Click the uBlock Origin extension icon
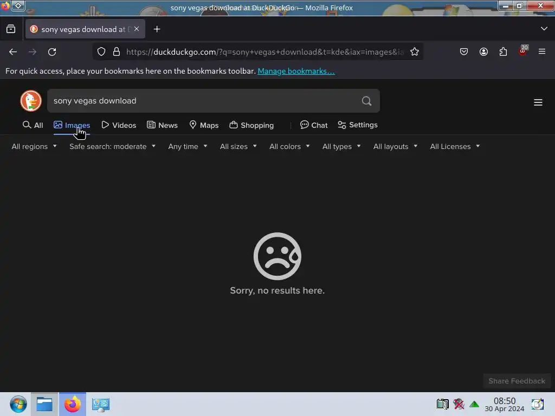The width and height of the screenshot is (555, 416). tap(523, 50)
